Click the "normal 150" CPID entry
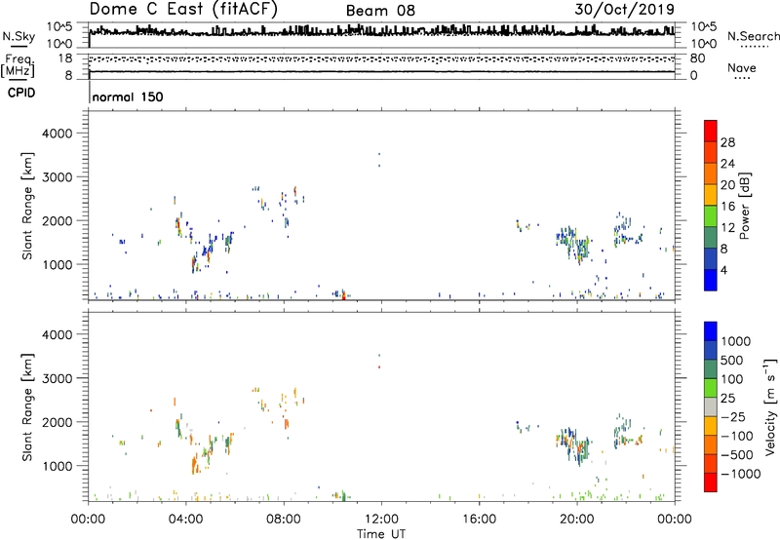780x540 pixels. (x=128, y=96)
